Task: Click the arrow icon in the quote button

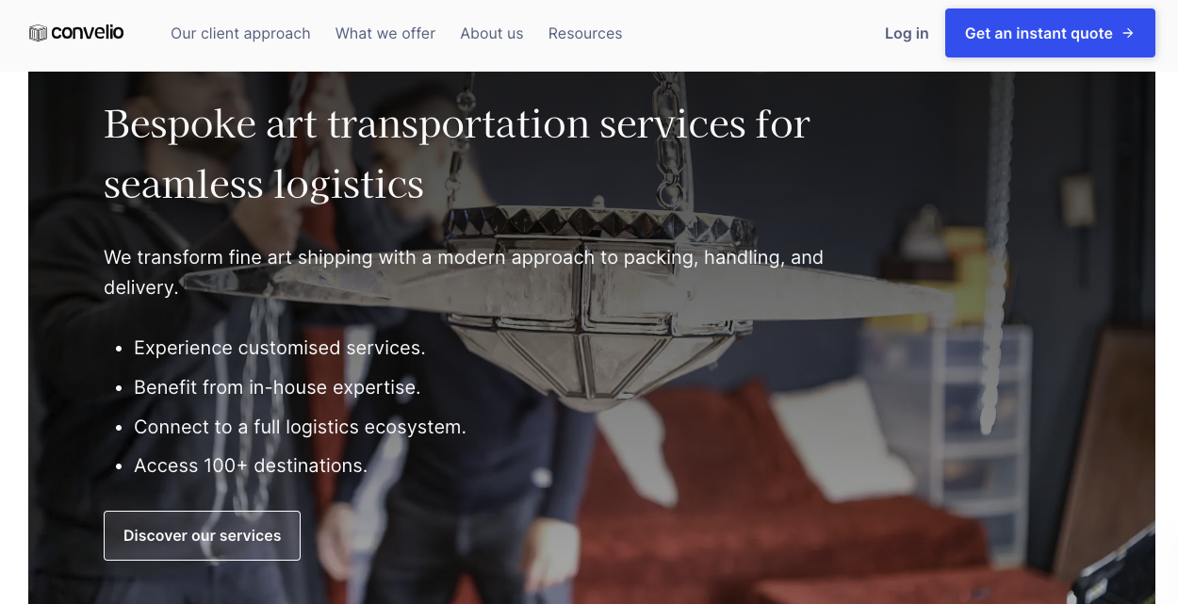Action: click(x=1127, y=33)
